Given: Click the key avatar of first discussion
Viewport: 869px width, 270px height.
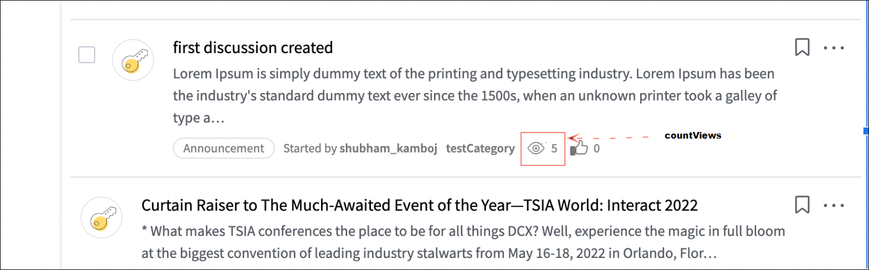Looking at the screenshot, I should coord(133,60).
